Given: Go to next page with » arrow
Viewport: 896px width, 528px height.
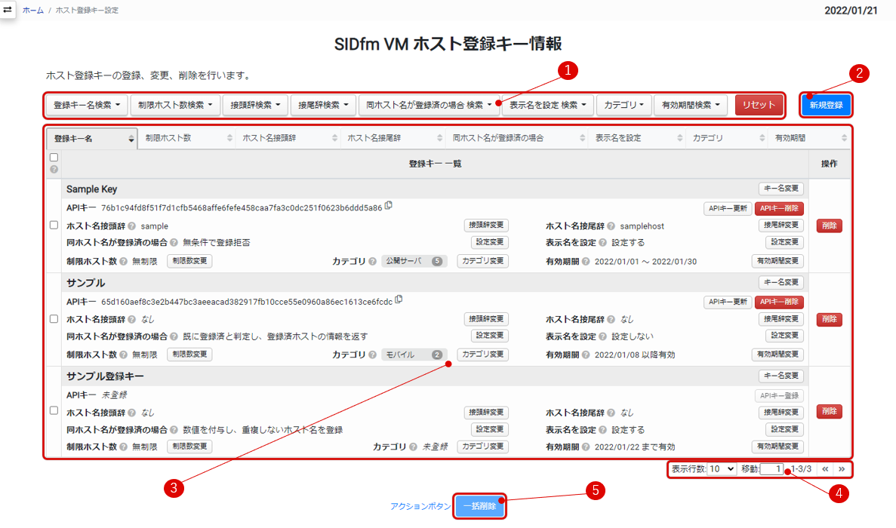Looking at the screenshot, I should click(x=842, y=469).
